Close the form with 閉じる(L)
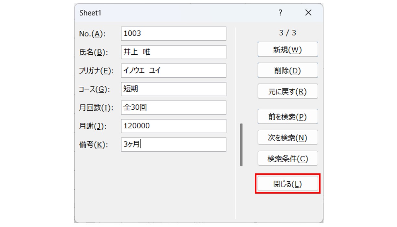This screenshot has height=227, width=397. pyautogui.click(x=288, y=184)
